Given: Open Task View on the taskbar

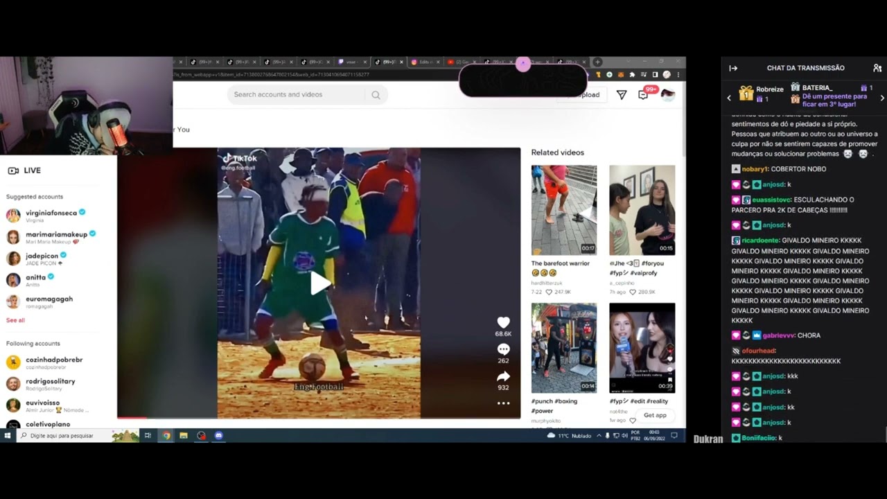Looking at the screenshot, I should [148, 436].
